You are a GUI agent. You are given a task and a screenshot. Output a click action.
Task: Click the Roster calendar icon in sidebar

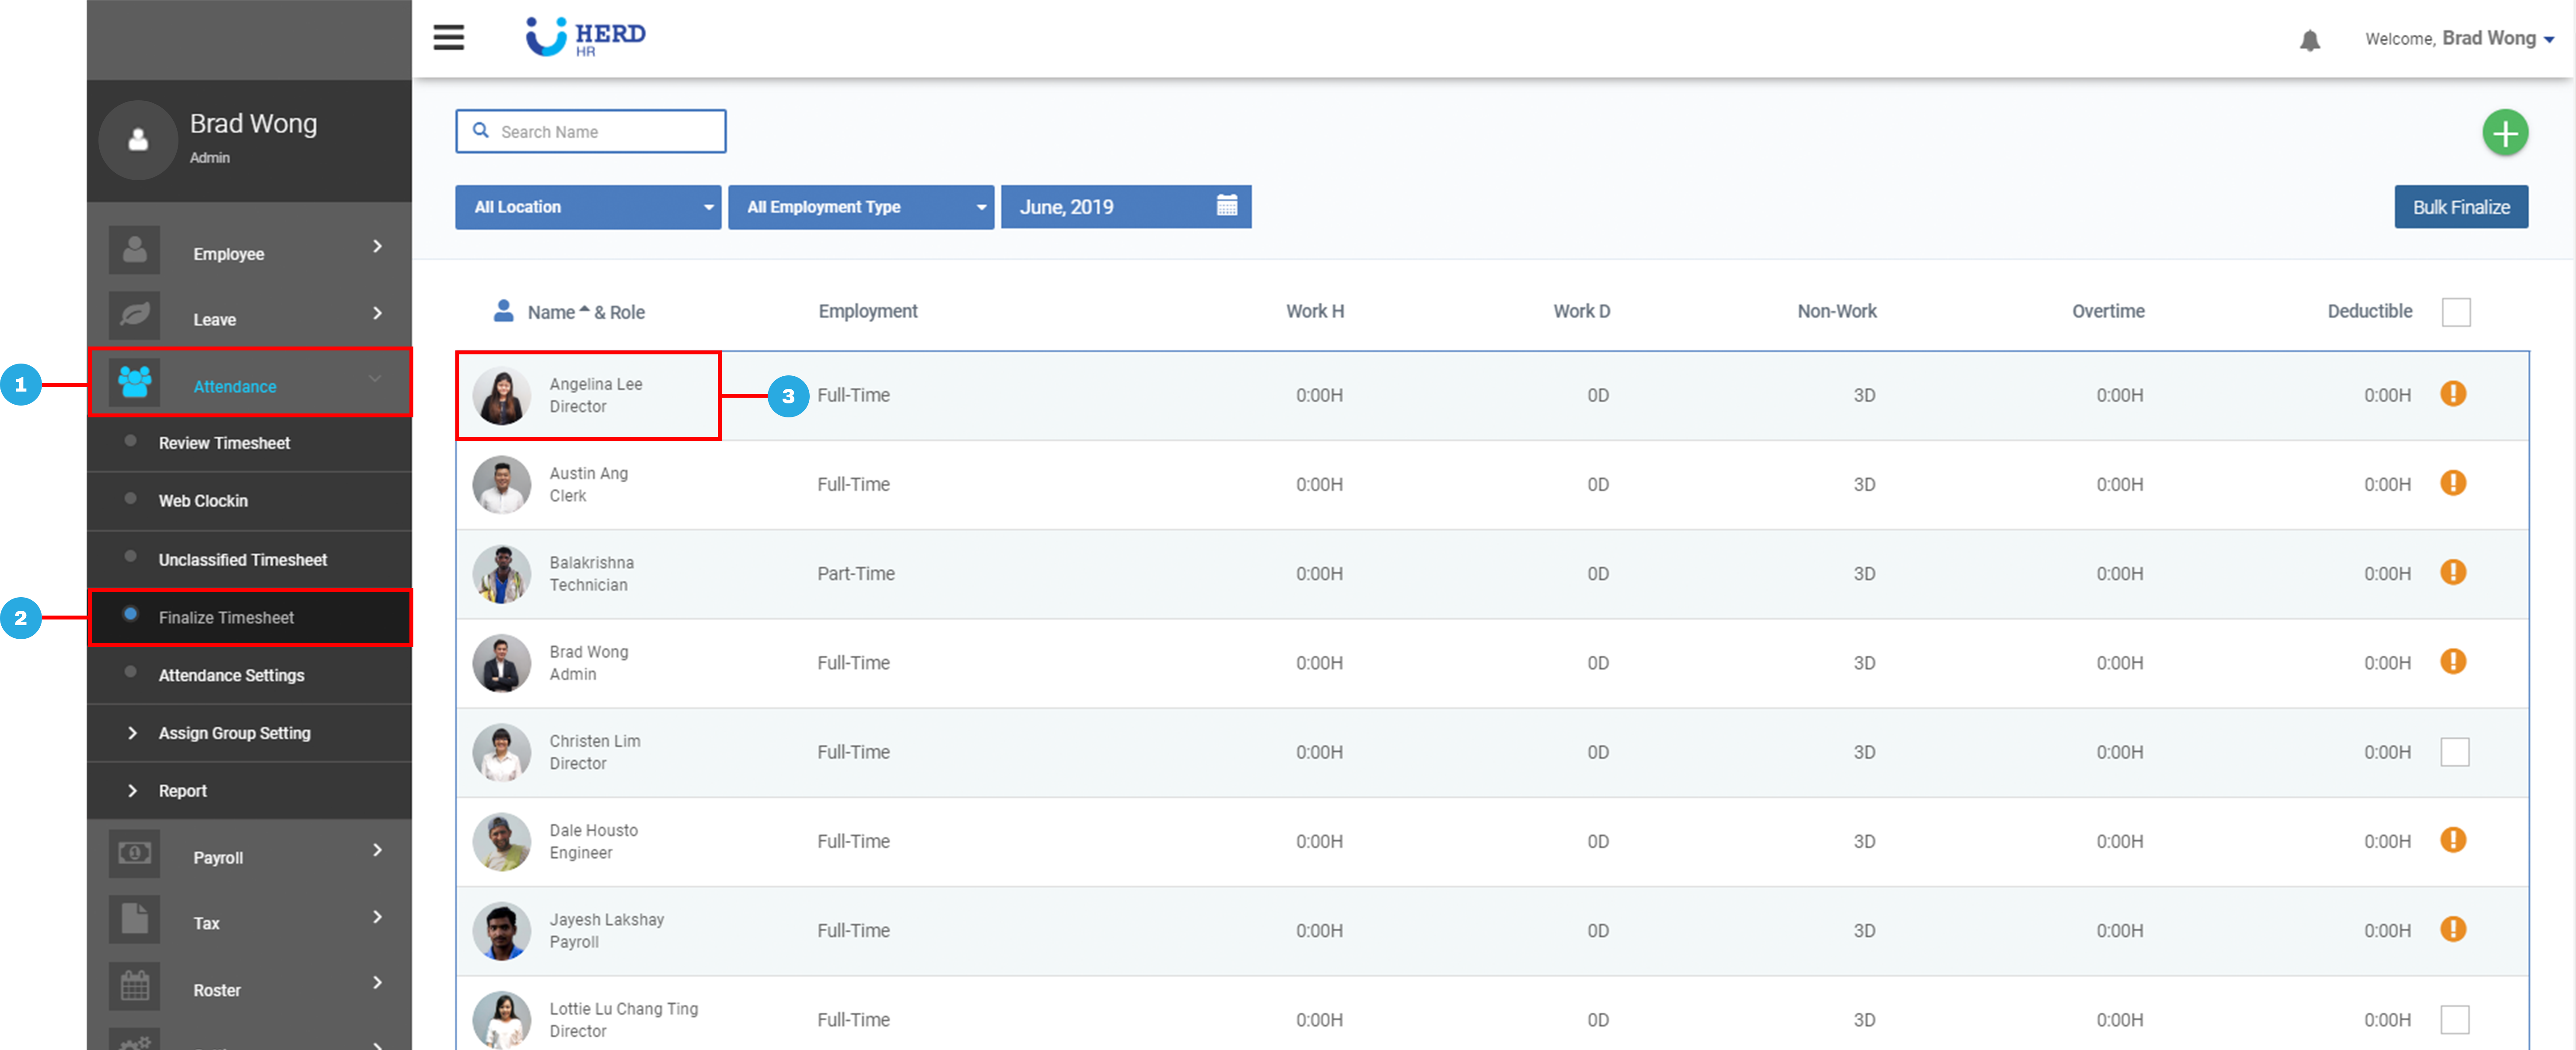pyautogui.click(x=135, y=986)
